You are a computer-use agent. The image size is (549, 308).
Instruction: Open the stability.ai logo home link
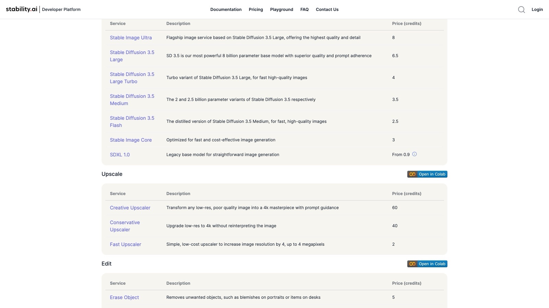click(22, 9)
